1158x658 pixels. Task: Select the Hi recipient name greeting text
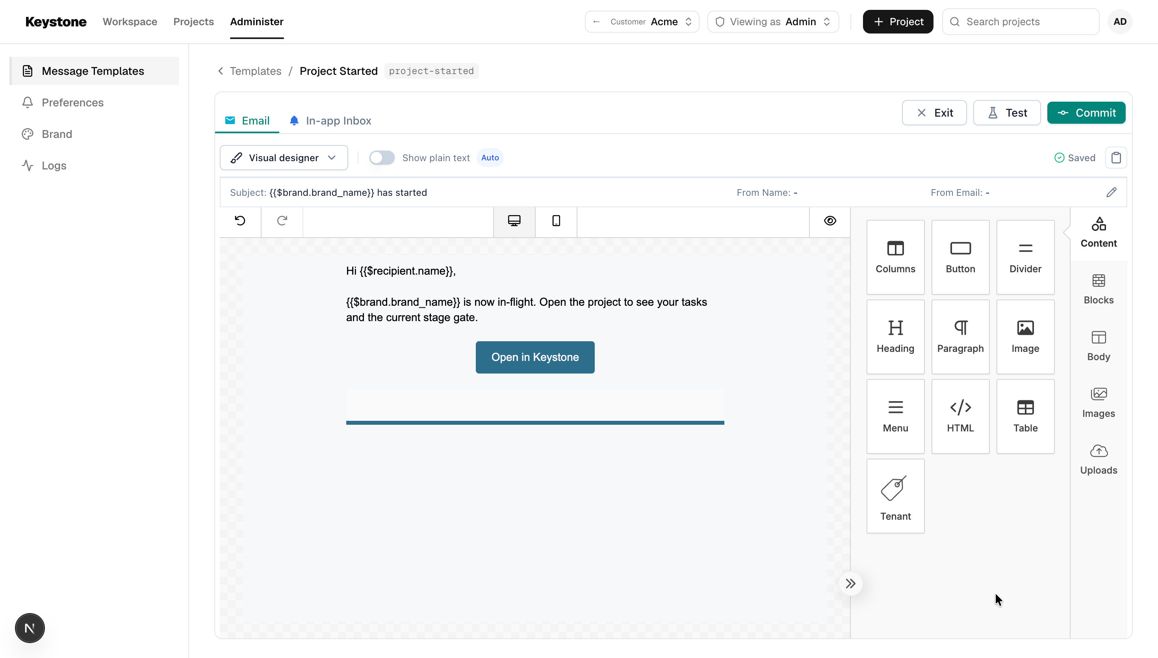pyautogui.click(x=401, y=271)
